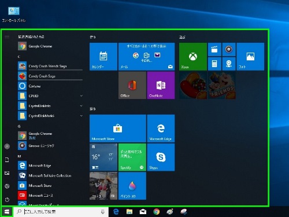Open Groove Music from app list
This screenshot has width=289, height=217.
coord(50,146)
